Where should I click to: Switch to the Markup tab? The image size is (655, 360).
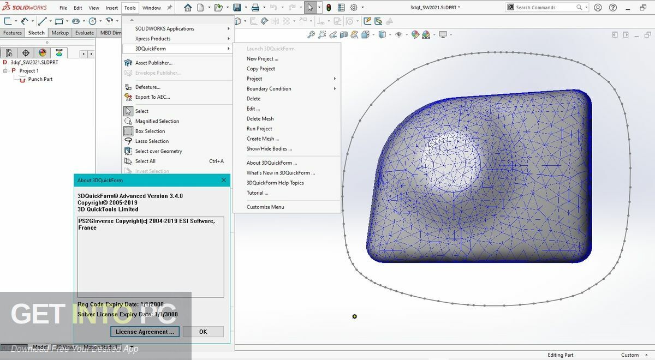point(60,33)
